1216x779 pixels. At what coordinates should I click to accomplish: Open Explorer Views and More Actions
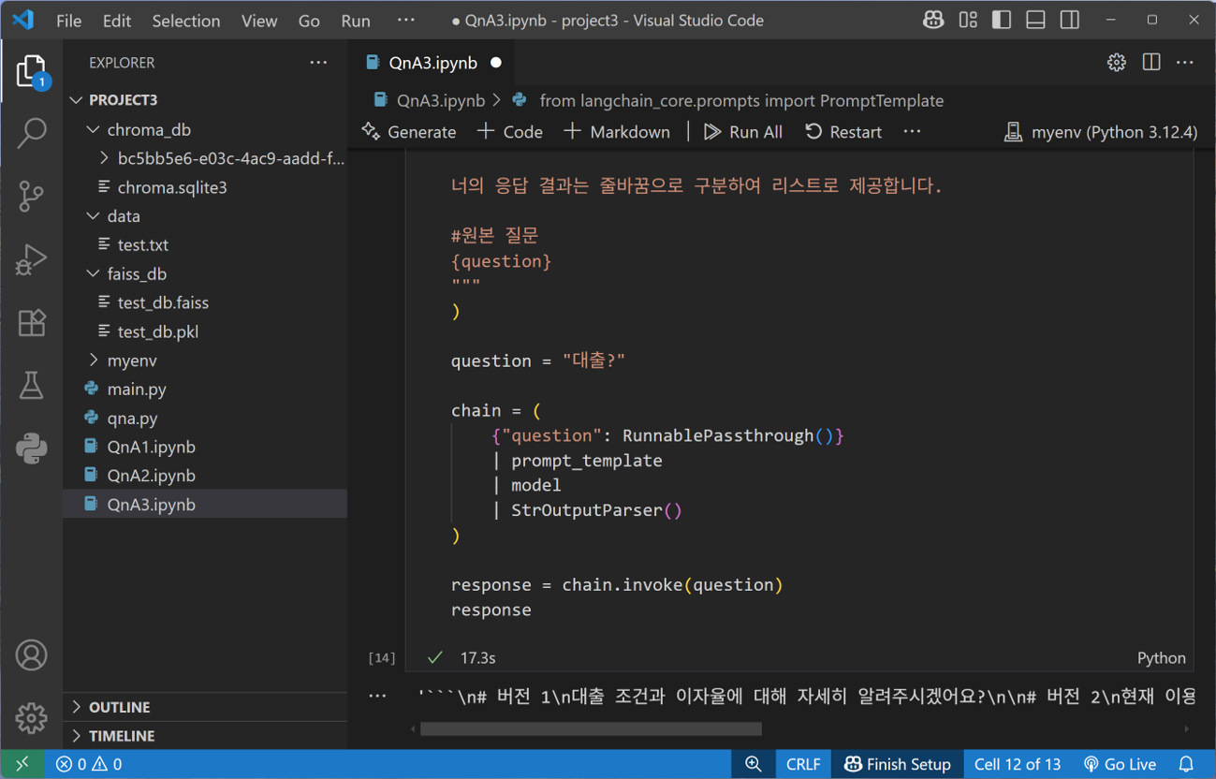coord(318,63)
